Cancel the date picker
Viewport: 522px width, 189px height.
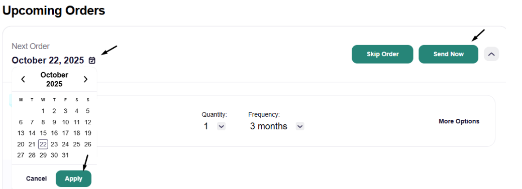[x=36, y=178]
